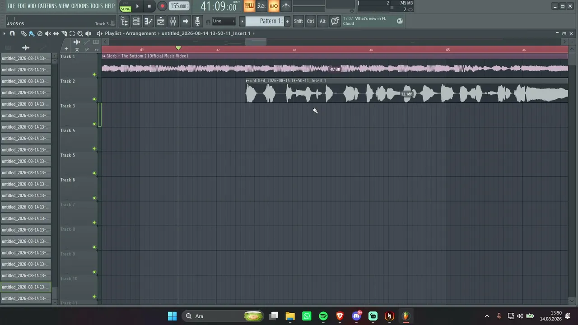Select the Mute tool

pyautogui.click(x=48, y=33)
